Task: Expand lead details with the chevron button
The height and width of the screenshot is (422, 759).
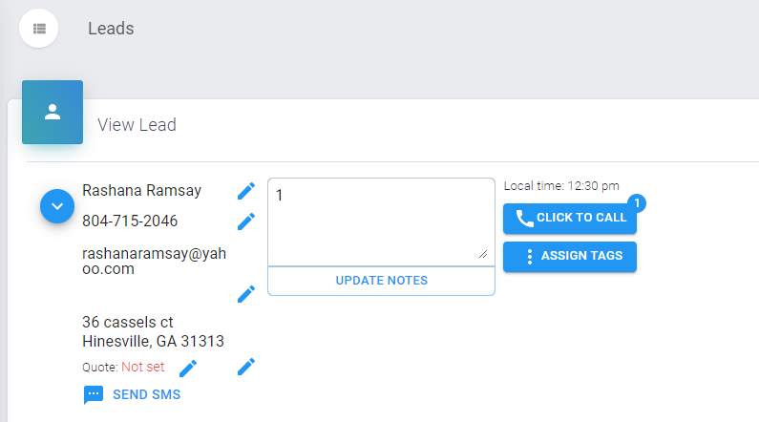Action: tap(57, 206)
